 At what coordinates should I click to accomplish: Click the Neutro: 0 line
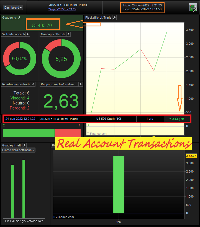click(x=21, y=103)
